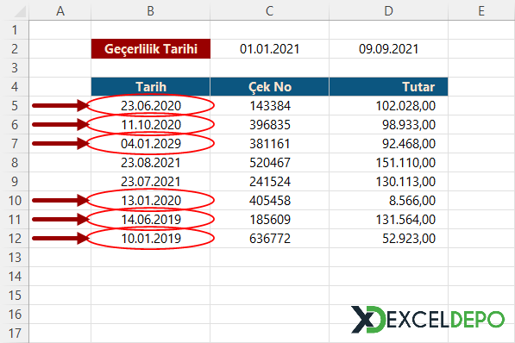Click the date cell 11.10.2020
The height and width of the screenshot is (343, 515).
coord(151,125)
